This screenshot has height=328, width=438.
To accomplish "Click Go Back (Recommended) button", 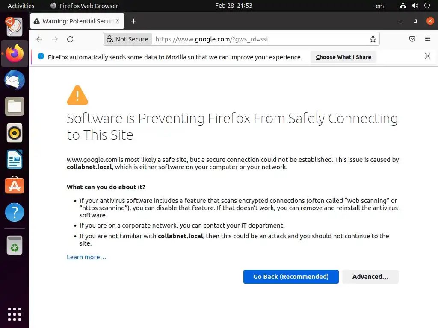I will pyautogui.click(x=291, y=277).
